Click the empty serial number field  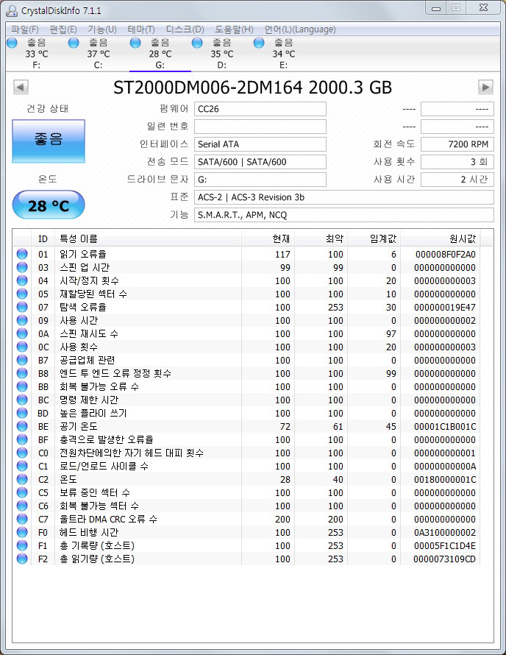[x=260, y=127]
